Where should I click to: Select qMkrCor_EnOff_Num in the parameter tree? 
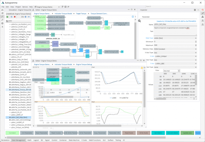click(19, 27)
